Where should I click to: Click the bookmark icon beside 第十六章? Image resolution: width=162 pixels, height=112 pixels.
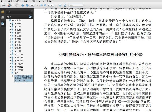pyautogui.click(x=12, y=70)
